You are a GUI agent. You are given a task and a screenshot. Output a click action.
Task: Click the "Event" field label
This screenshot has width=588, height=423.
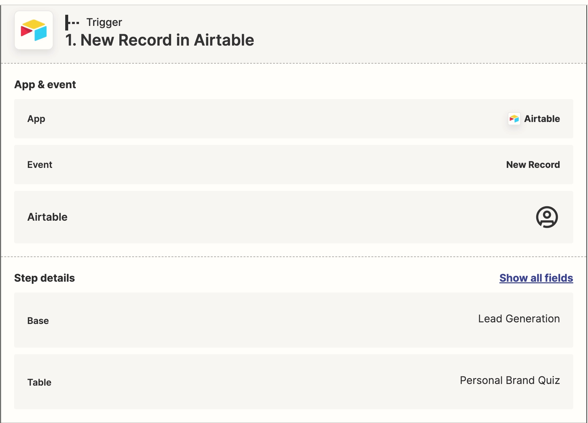40,165
